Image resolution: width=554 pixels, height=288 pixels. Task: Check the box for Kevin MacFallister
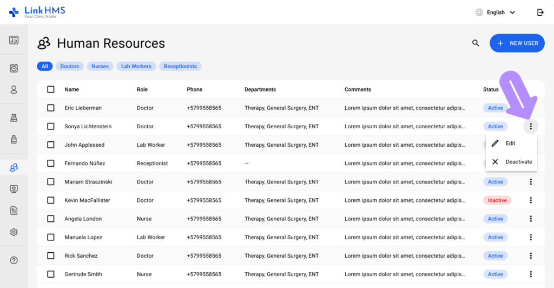(51, 200)
